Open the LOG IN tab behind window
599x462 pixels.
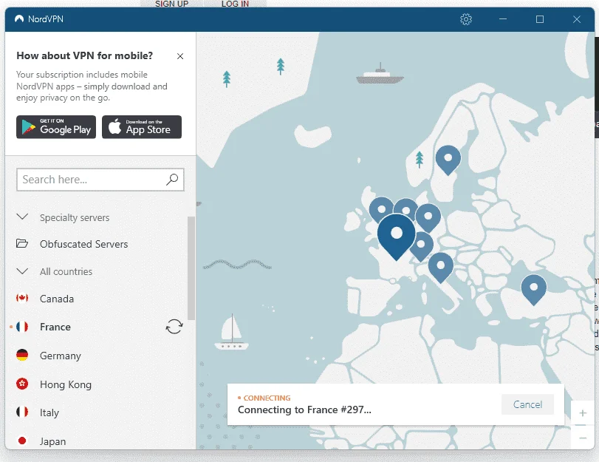point(235,4)
